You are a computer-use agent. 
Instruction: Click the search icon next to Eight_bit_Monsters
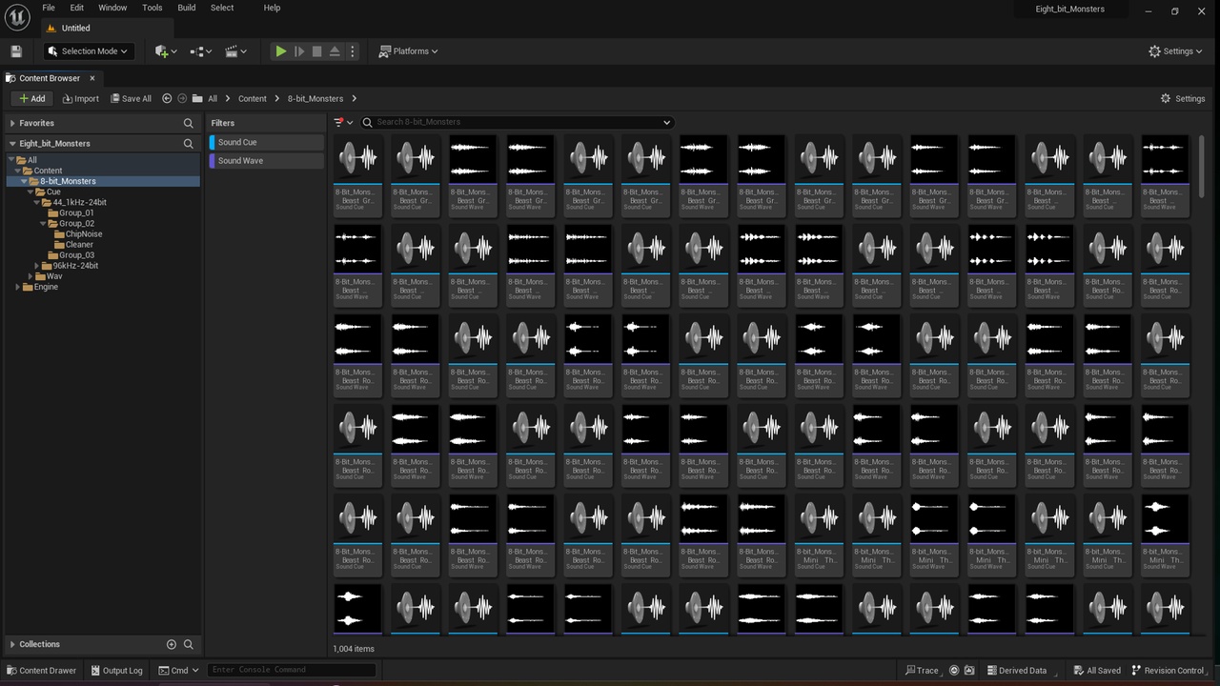click(188, 144)
